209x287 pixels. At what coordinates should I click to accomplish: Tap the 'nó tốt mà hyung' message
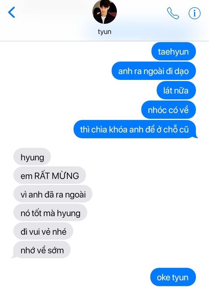50,213
